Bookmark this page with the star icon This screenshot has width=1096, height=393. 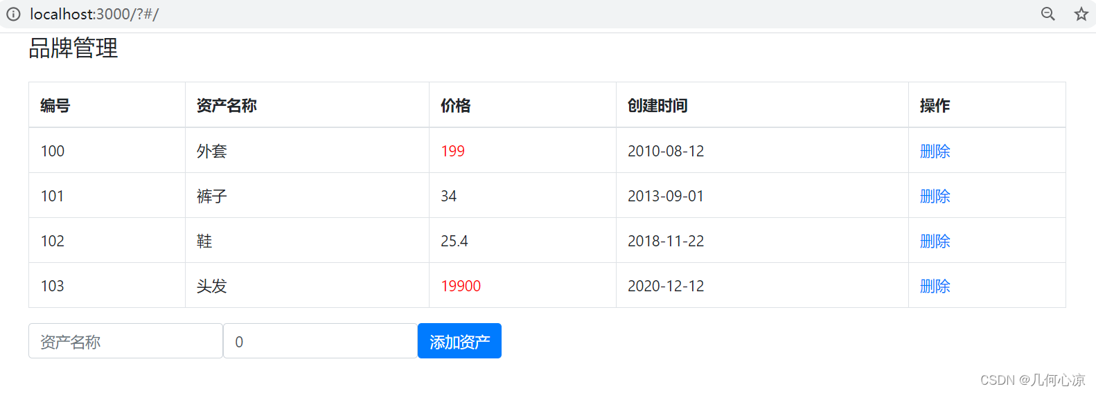pos(1081,14)
